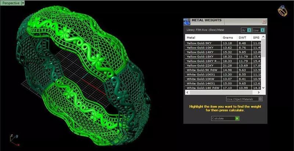This screenshot has width=294, height=151.
Task: Click the 9.85 DWT value
Action: pyautogui.click(x=242, y=52)
